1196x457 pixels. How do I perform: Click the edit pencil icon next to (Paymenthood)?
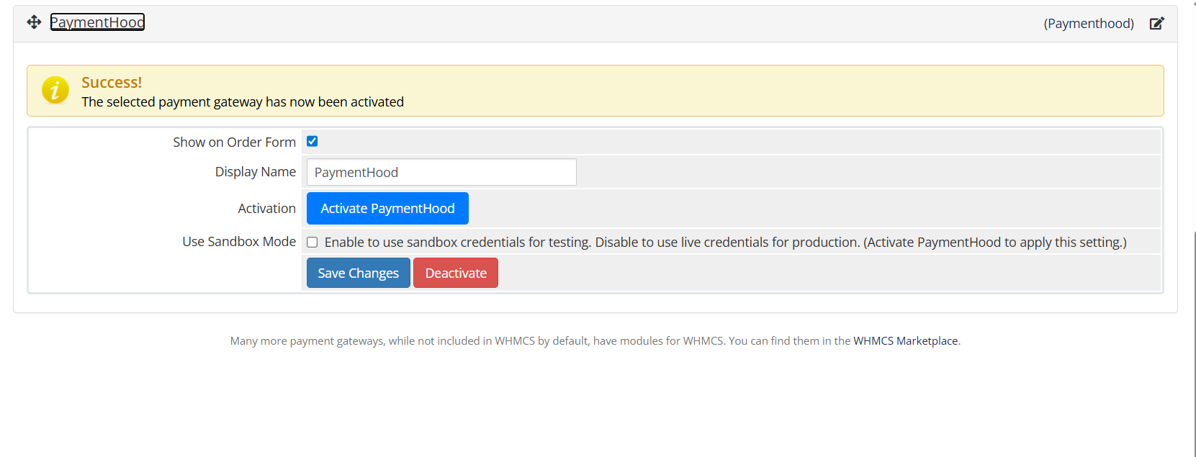point(1156,24)
